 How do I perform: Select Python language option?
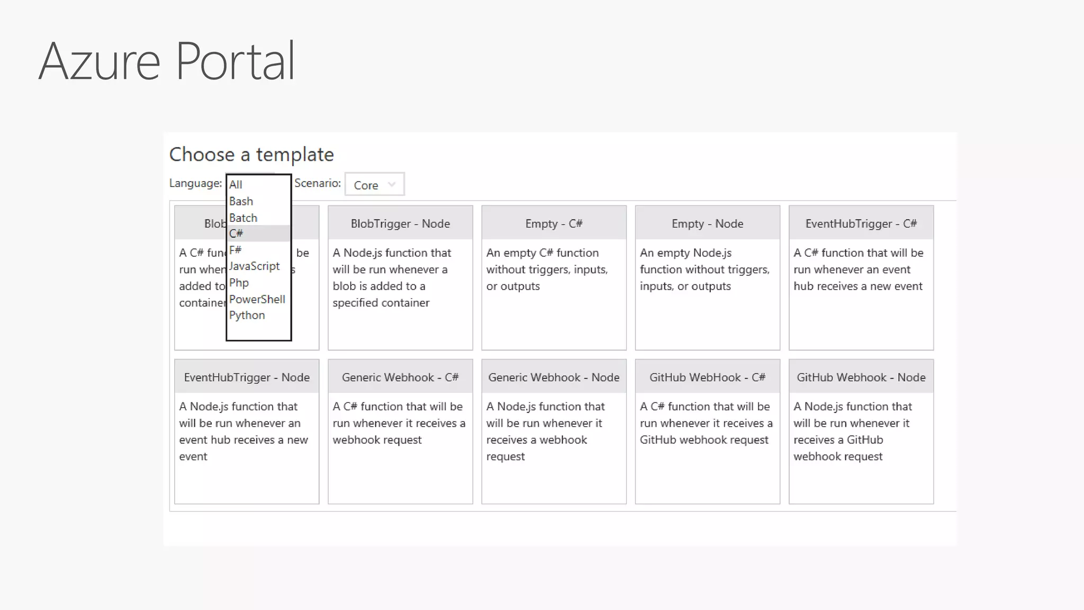point(247,316)
